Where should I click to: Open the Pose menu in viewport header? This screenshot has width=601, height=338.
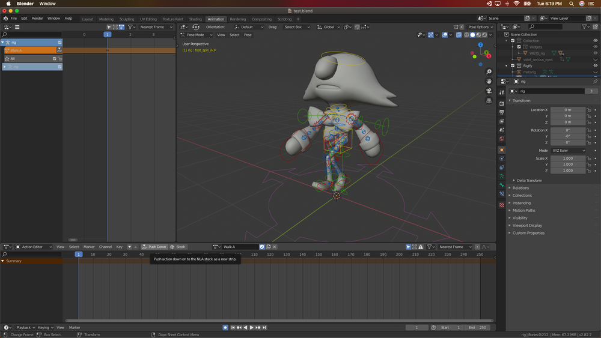248,35
